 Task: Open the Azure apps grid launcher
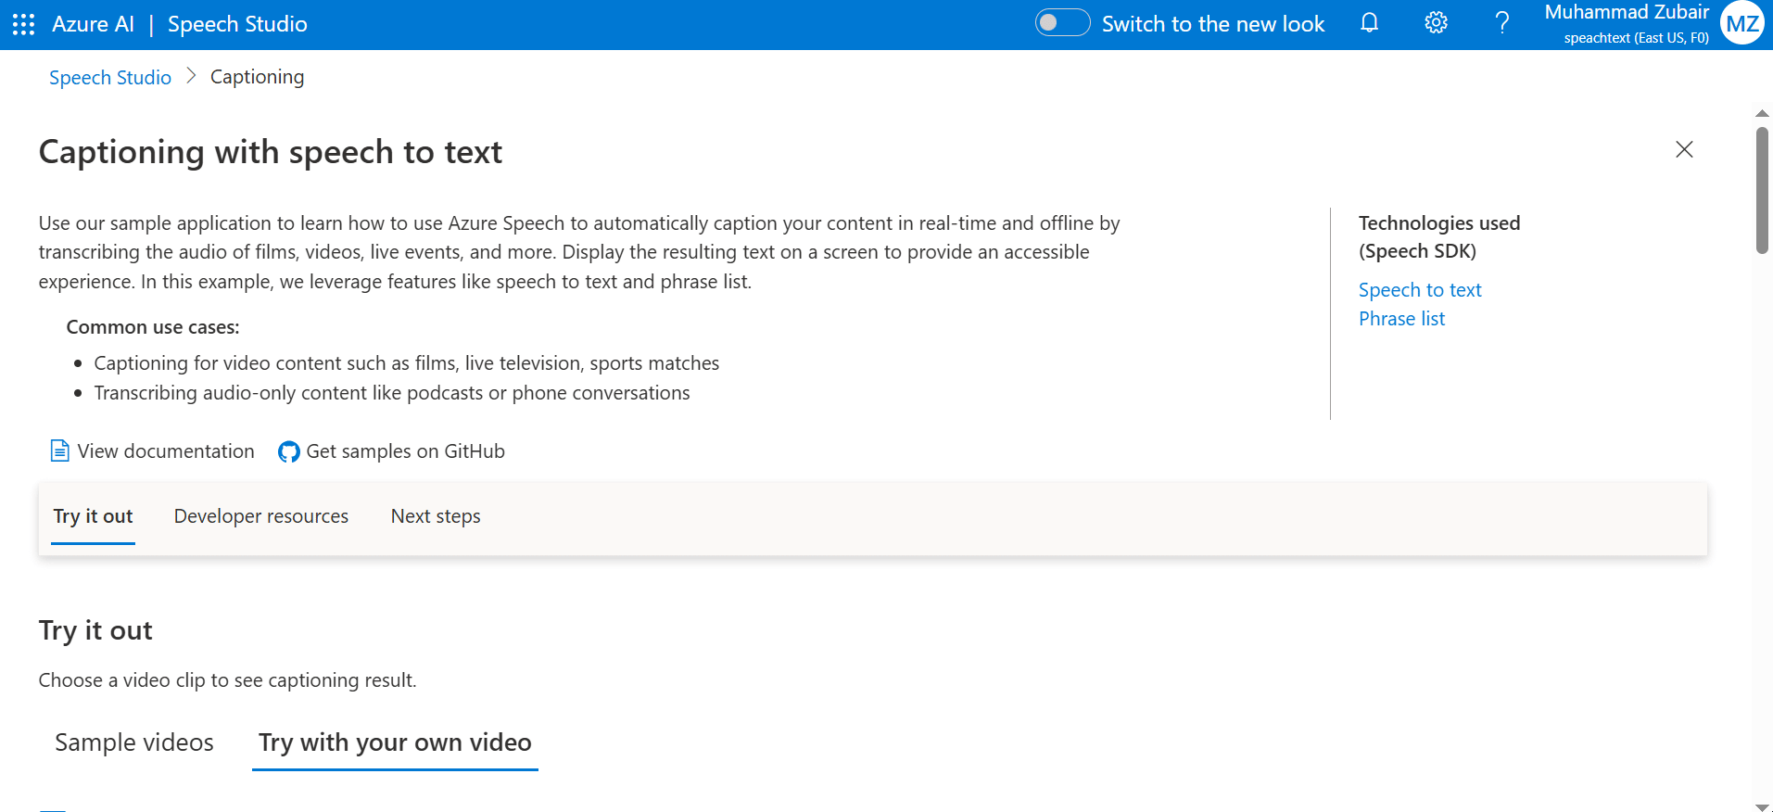pyautogui.click(x=24, y=24)
